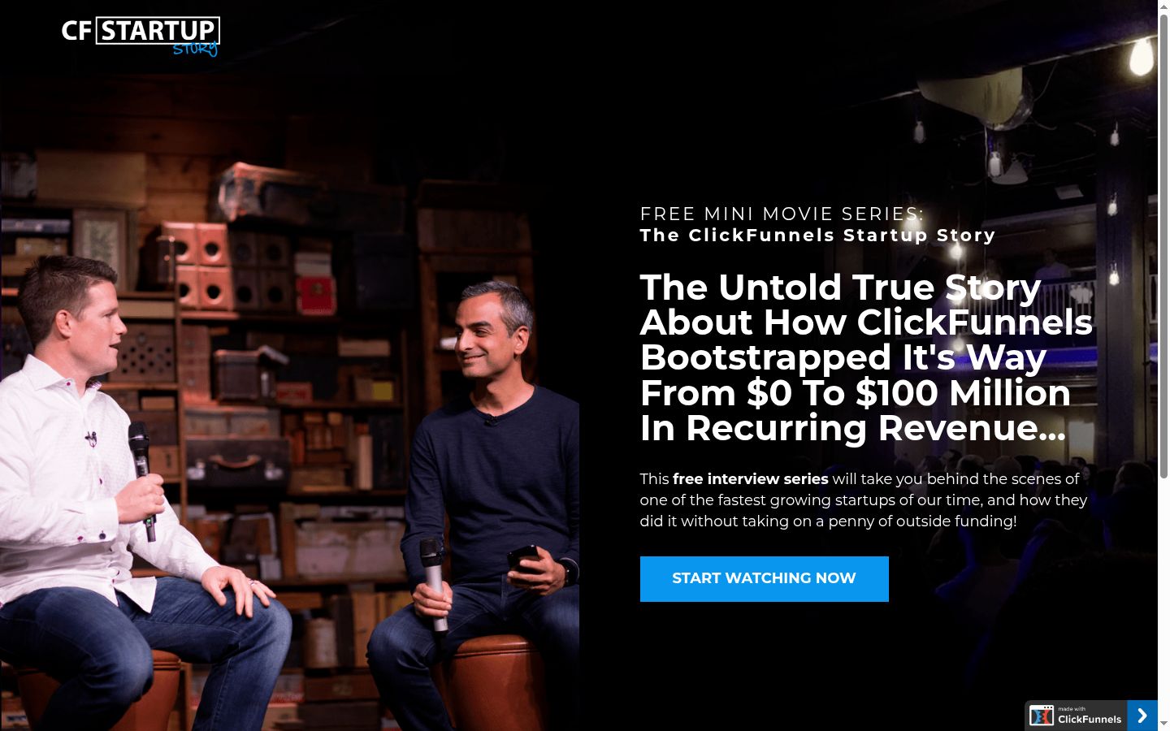Click the Untold True Story headline
Screen dimensions: 1170x731
point(866,357)
